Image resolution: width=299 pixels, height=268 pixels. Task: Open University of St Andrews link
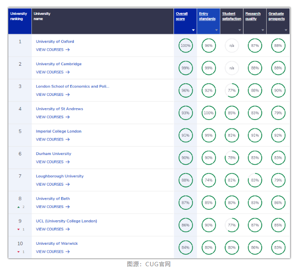coord(59,109)
